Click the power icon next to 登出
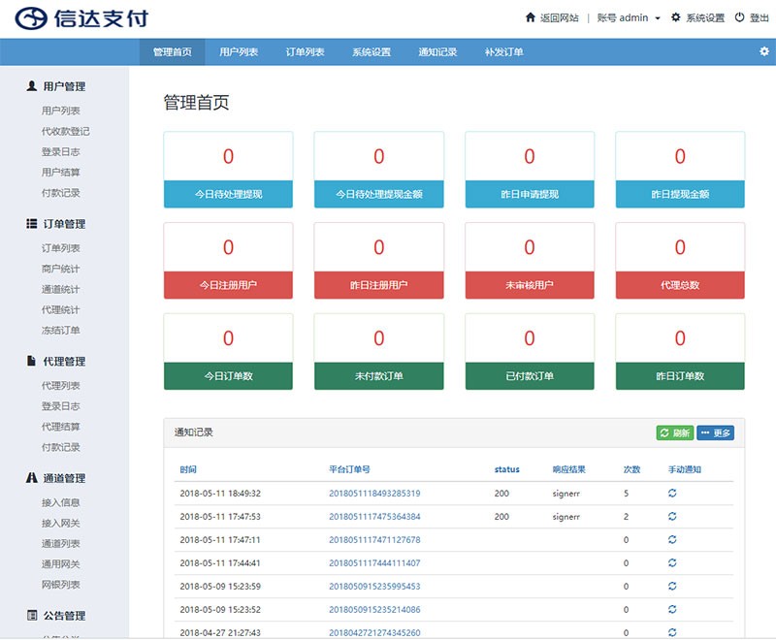The width and height of the screenshot is (776, 640). coord(738,16)
